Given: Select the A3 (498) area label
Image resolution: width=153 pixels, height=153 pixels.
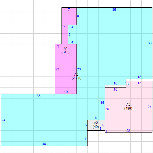Looking at the screenshot, I should [x=128, y=106].
